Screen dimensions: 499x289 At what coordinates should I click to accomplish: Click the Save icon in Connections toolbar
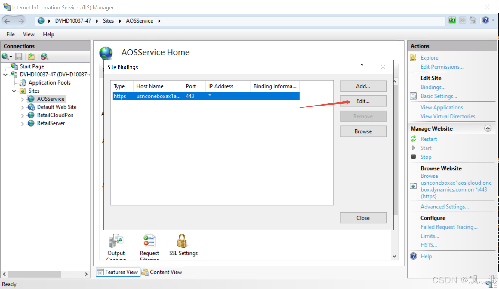tap(19, 57)
